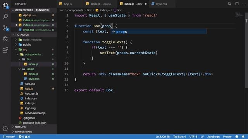This screenshot has width=248, height=139.
Task: Collapse the TICTACTOE project section
Action: (x=13, y=35)
